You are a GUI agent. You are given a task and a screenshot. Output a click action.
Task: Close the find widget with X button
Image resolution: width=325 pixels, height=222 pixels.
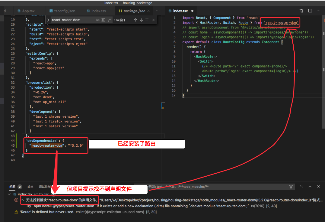[x=153, y=21]
